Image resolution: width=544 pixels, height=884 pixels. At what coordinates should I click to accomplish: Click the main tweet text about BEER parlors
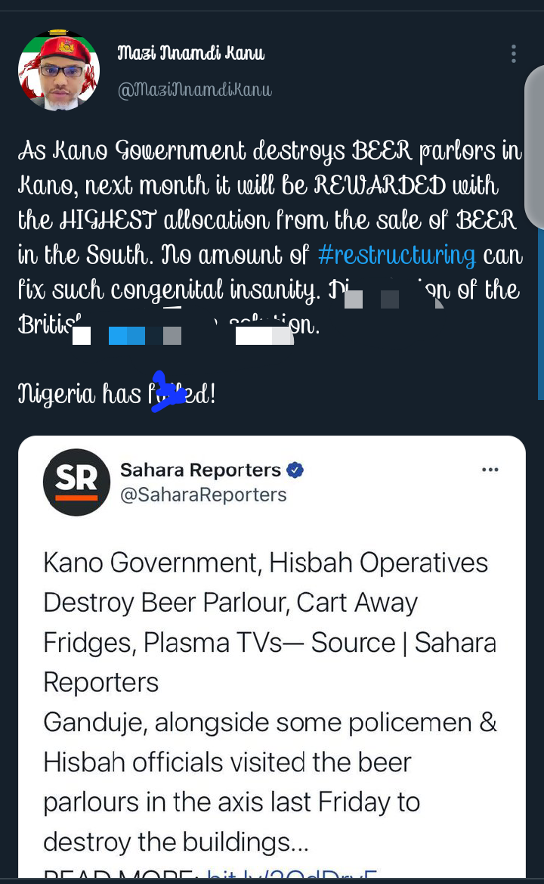click(270, 237)
